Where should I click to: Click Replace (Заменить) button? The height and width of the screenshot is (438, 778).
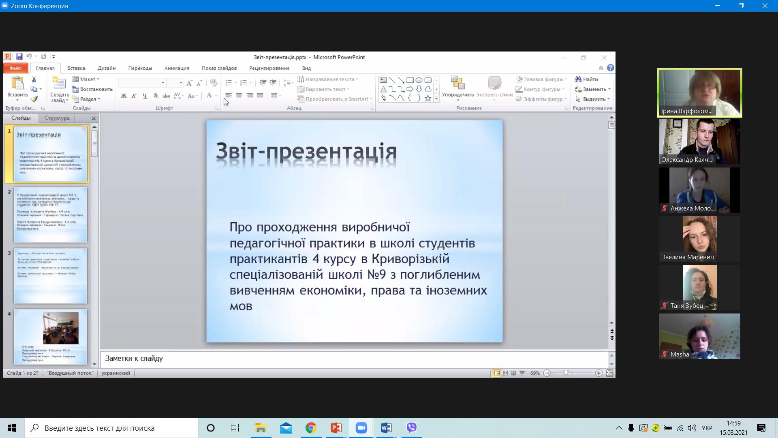point(592,89)
